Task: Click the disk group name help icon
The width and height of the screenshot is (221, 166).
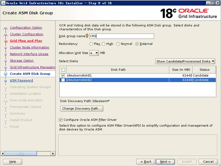Action: [87, 36]
